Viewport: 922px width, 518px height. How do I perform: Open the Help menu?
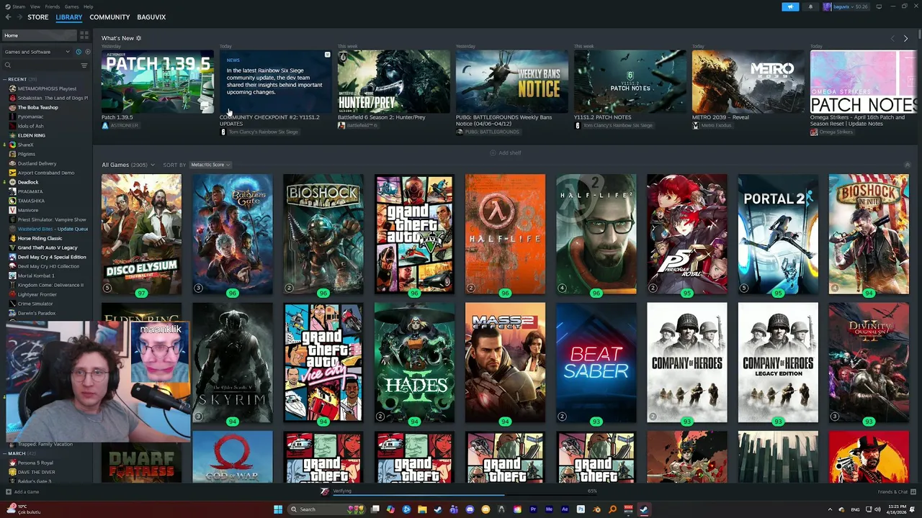click(88, 6)
